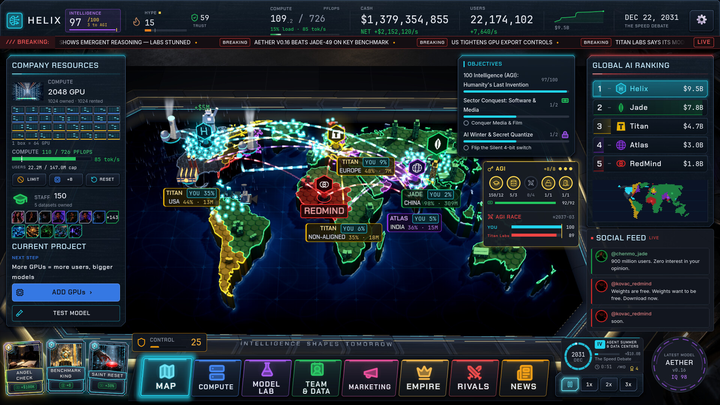Expand the Helix row in Global AI Ranking

pyautogui.click(x=650, y=89)
